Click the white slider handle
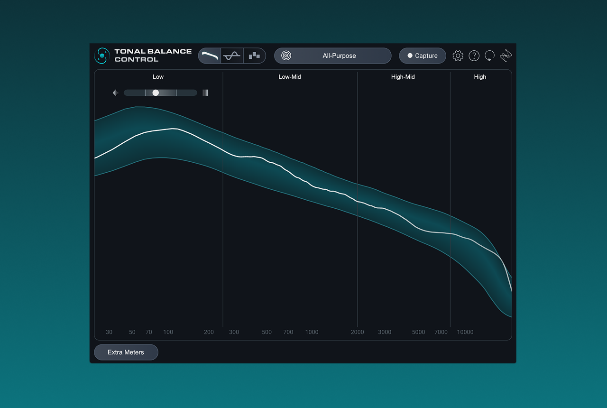 [156, 93]
